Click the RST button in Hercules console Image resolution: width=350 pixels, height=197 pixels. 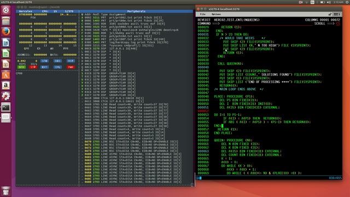point(71,61)
